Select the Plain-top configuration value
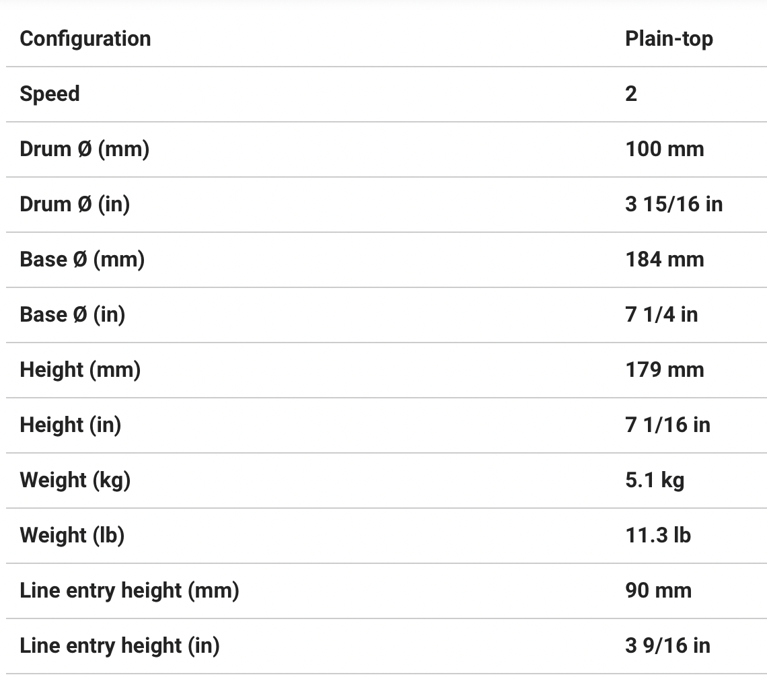The height and width of the screenshot is (677, 767). pos(669,39)
